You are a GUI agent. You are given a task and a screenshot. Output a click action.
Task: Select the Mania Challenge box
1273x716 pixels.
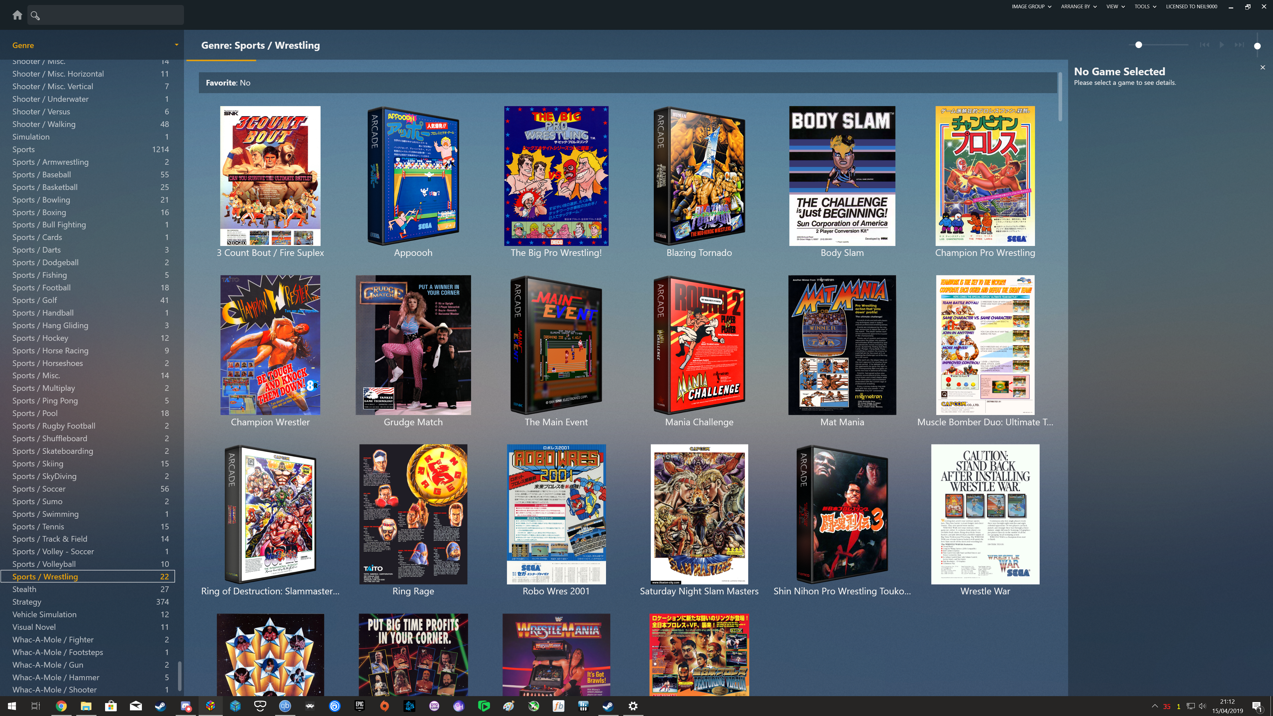(x=699, y=345)
